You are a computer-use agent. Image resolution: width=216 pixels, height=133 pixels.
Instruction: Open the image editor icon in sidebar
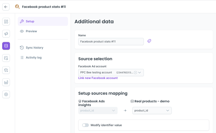[x=6, y=58]
